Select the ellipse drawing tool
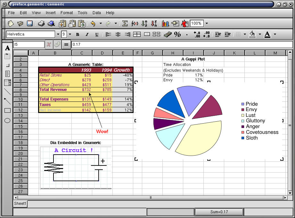295x218 pixels. pos(7,121)
